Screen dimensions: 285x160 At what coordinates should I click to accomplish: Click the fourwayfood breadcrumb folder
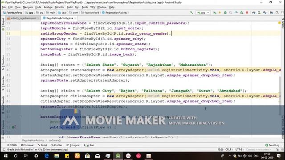[x=90, y=12]
